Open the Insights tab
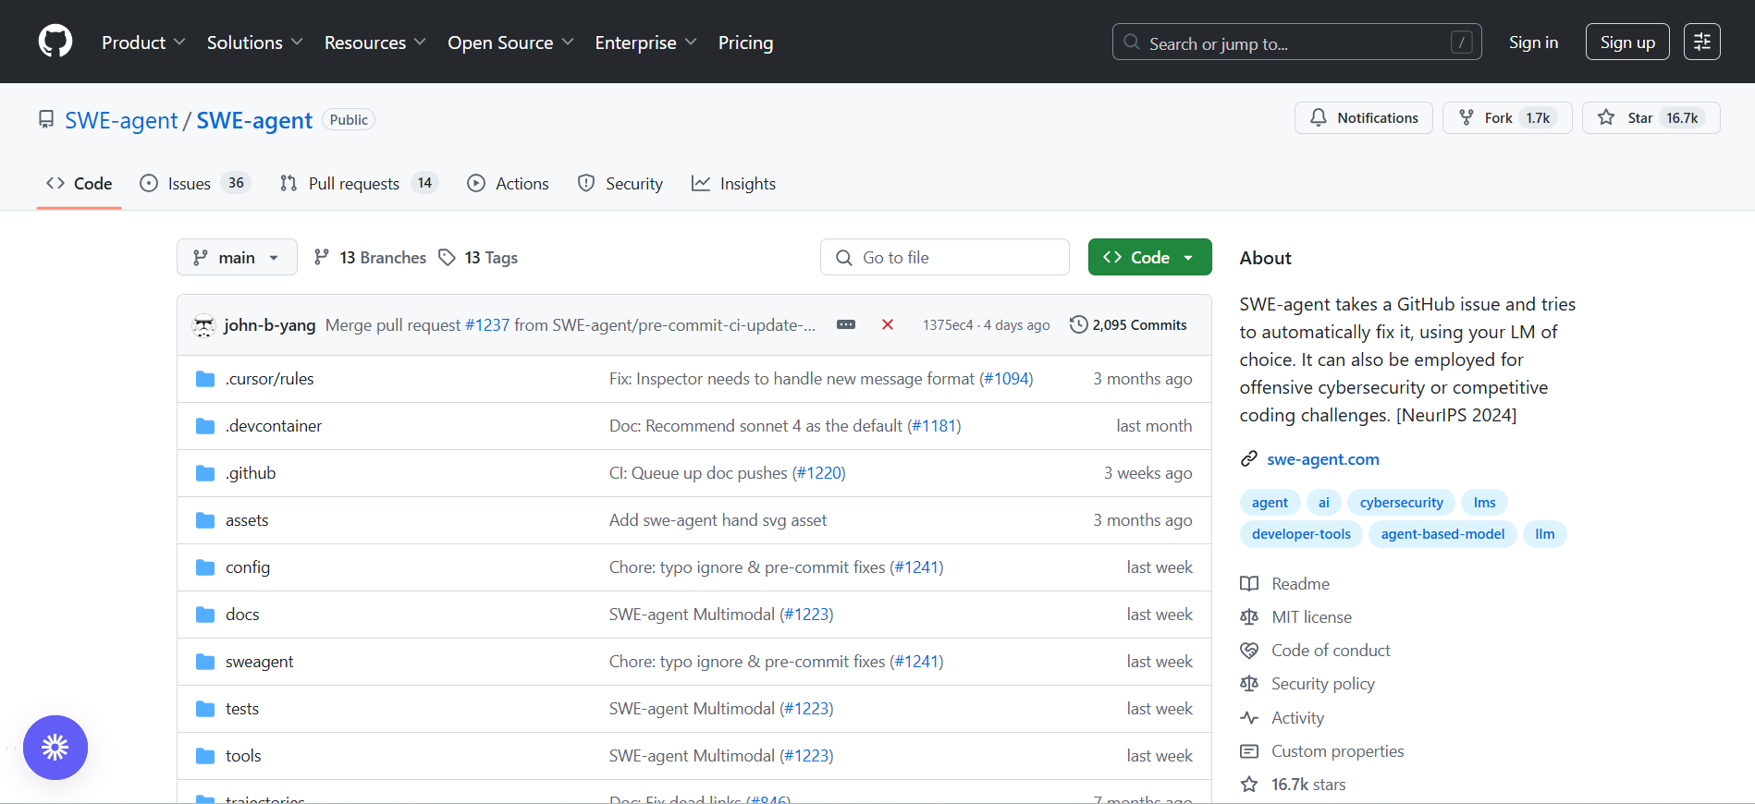 point(734,183)
